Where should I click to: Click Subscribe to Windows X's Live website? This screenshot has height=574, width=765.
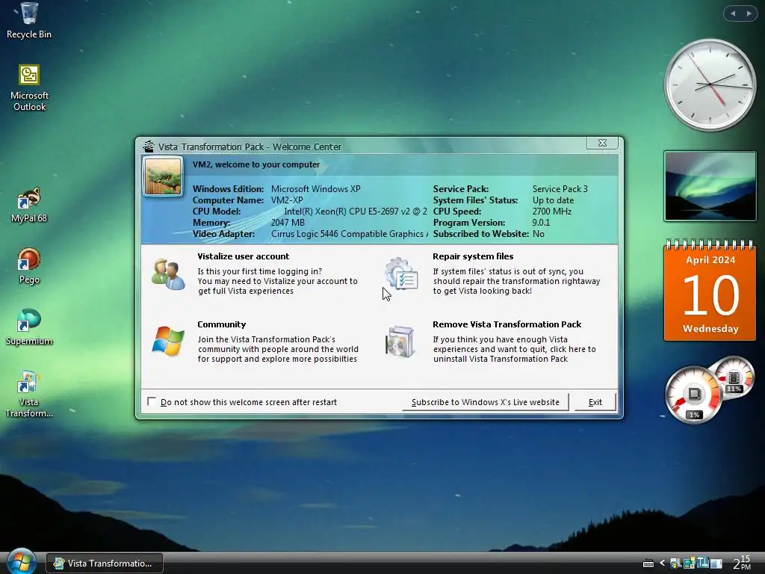coord(486,402)
